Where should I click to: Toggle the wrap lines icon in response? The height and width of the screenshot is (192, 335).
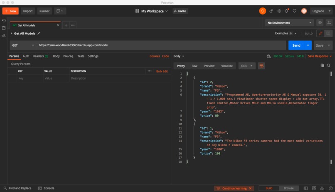point(261,66)
